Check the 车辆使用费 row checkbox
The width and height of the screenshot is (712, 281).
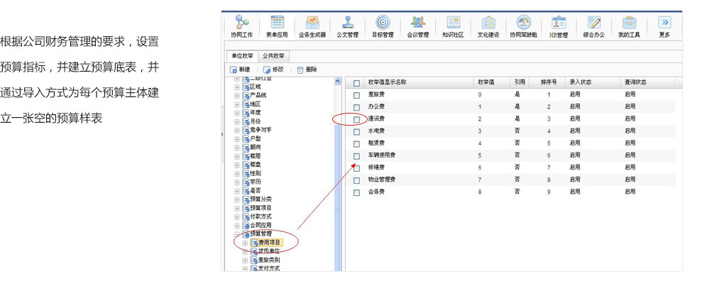point(356,156)
